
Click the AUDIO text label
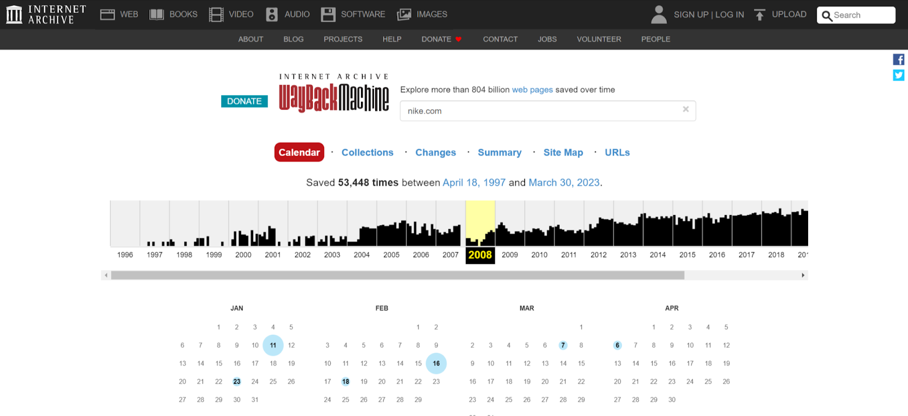click(297, 14)
